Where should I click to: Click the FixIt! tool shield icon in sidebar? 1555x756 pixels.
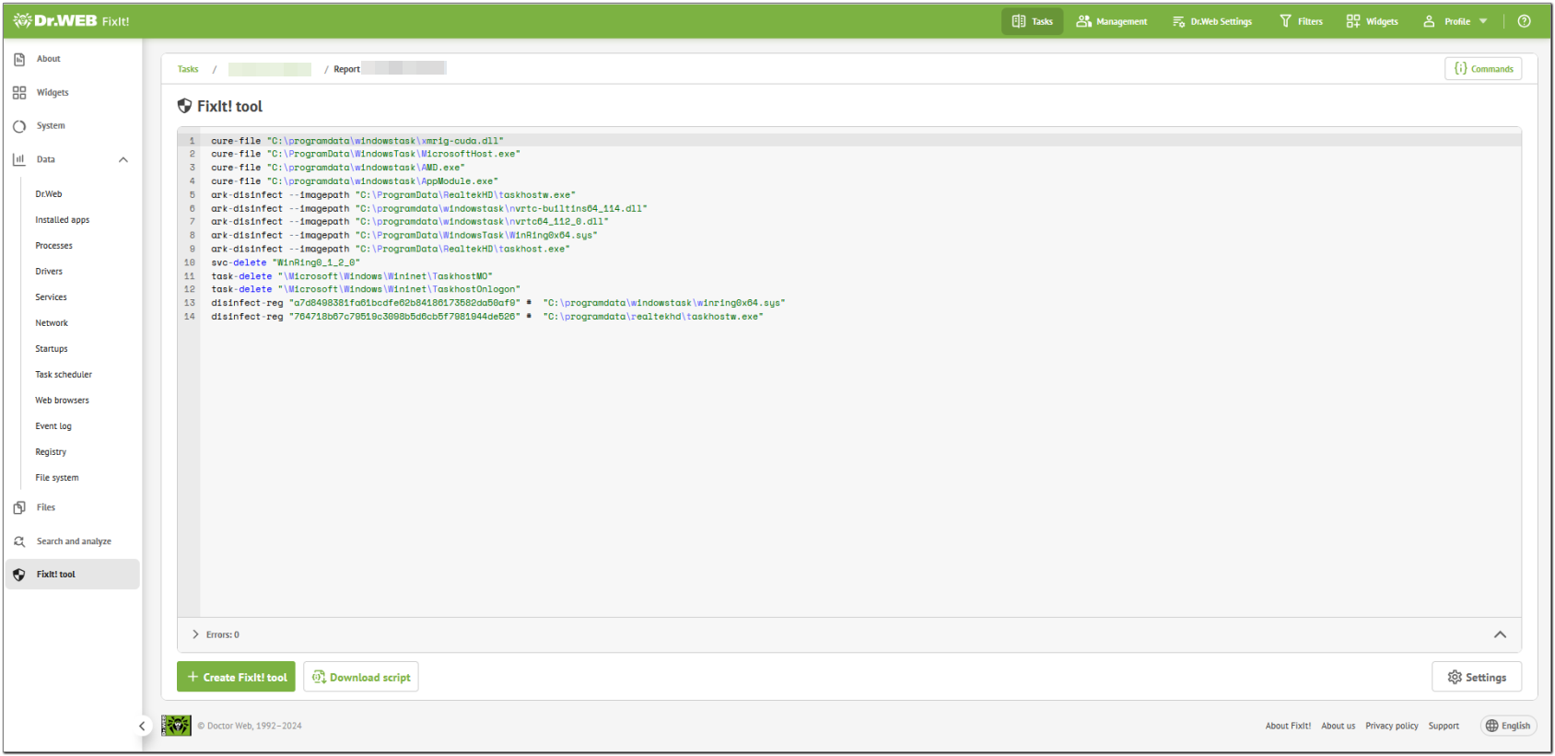tap(19, 575)
